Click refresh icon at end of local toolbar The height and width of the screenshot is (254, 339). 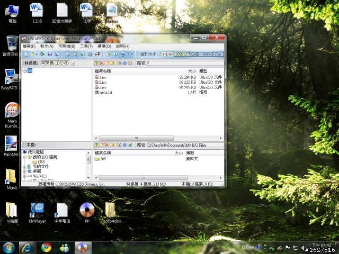pos(130,145)
